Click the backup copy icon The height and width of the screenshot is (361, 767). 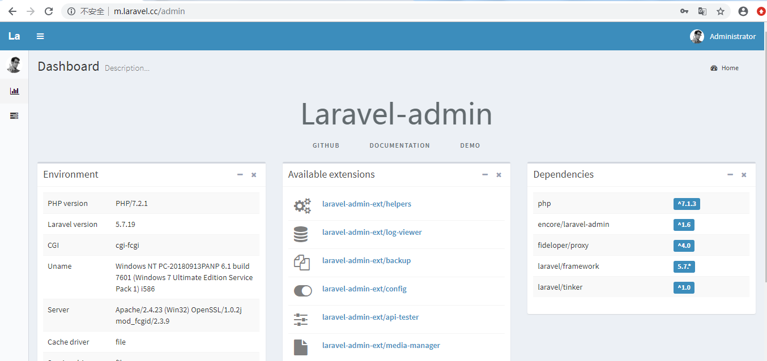pyautogui.click(x=302, y=263)
